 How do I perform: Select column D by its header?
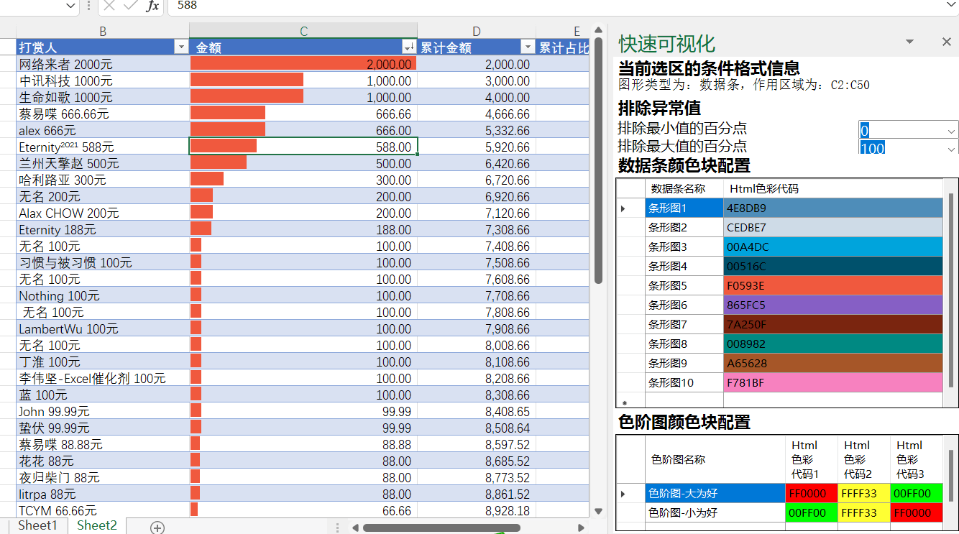[x=477, y=31]
